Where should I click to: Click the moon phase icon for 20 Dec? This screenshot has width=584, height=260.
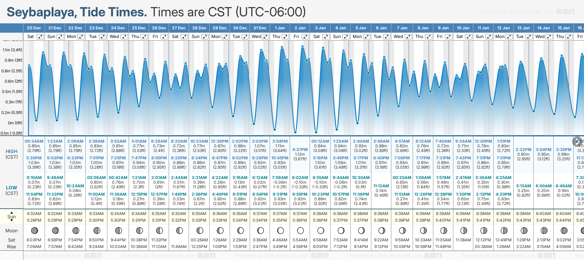[34, 230]
